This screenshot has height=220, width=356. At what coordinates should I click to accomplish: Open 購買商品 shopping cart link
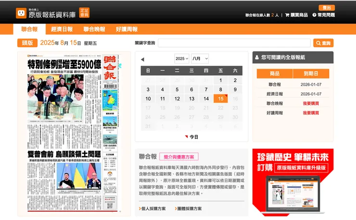296,15
